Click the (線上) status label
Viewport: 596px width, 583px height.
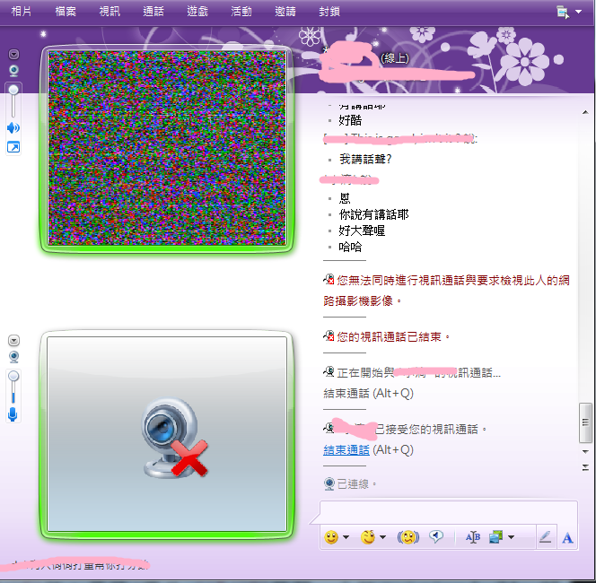click(x=395, y=58)
